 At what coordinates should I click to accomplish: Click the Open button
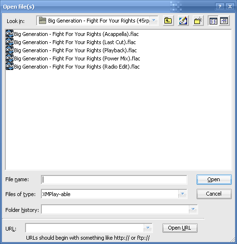(214, 179)
